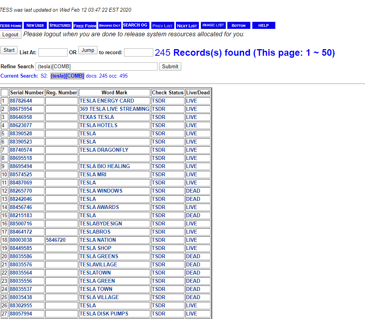The height and width of the screenshot is (319, 365).
Task: Open serial number 88035537
Action: 21,289
